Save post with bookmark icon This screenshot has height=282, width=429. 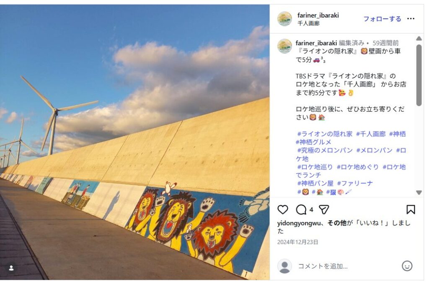click(x=411, y=210)
